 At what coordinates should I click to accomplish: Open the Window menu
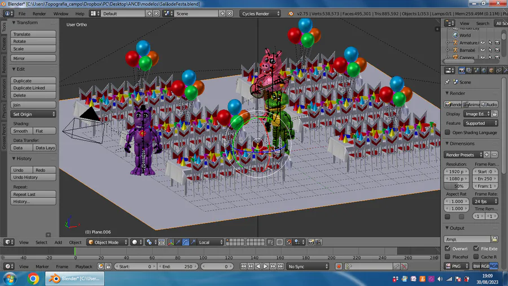[60, 14]
